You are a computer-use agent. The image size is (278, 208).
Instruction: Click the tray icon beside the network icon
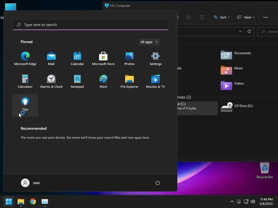pos(239,201)
